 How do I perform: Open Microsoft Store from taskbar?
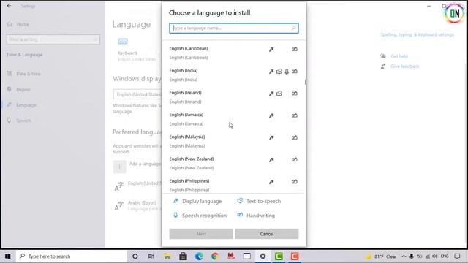[x=183, y=256]
